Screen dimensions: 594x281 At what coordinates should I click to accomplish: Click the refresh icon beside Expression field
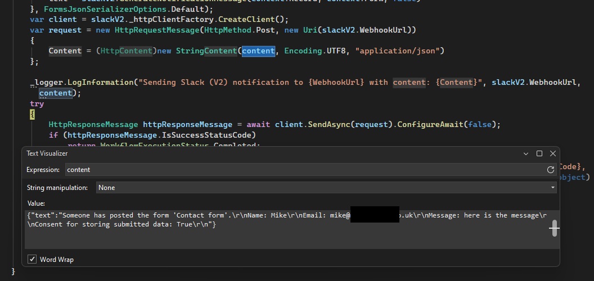(550, 170)
